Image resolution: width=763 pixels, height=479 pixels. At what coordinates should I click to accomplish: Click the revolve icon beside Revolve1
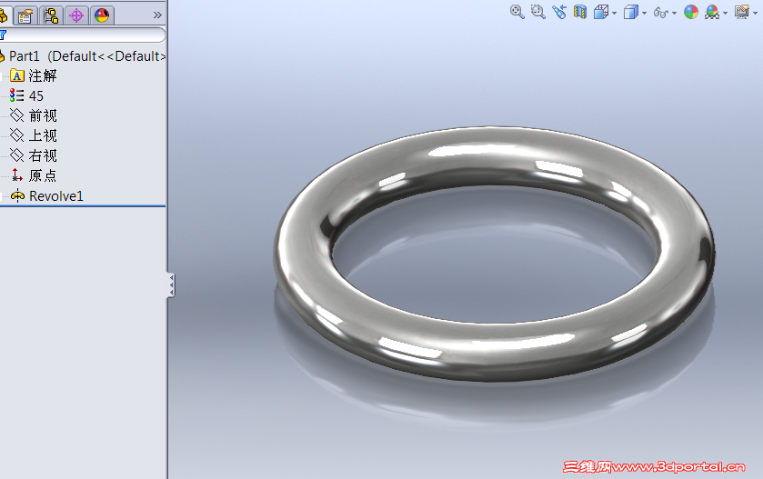(17, 196)
